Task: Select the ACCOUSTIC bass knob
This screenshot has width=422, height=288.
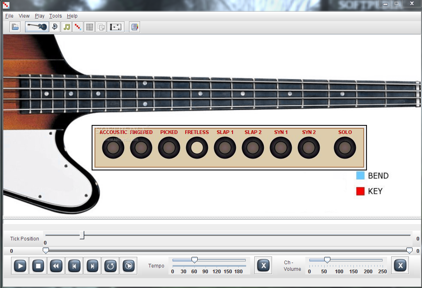Action: click(113, 147)
